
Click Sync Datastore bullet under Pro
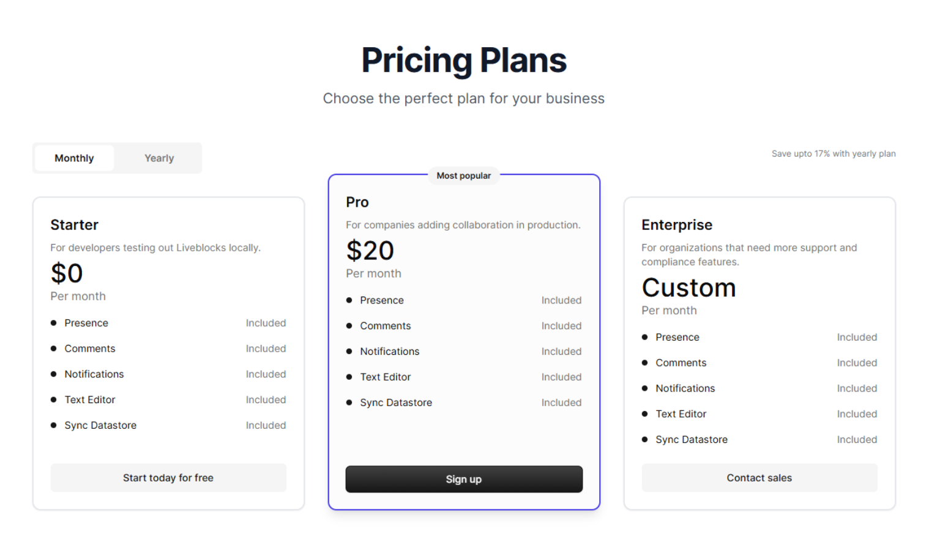pos(395,402)
